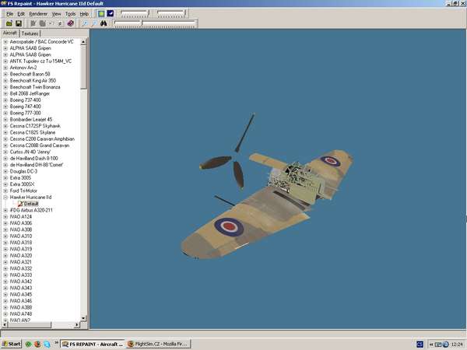This screenshot has width=467, height=350.
Task: Select Bombardier Learjet 45 entry
Action: pyautogui.click(x=31, y=119)
